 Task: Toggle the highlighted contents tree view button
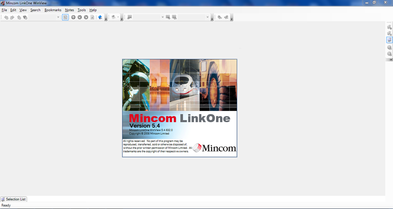coord(65,17)
